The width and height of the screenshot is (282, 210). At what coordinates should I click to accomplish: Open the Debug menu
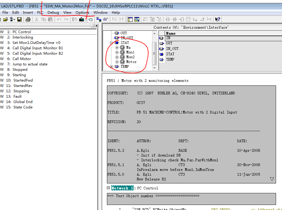pos(53,13)
